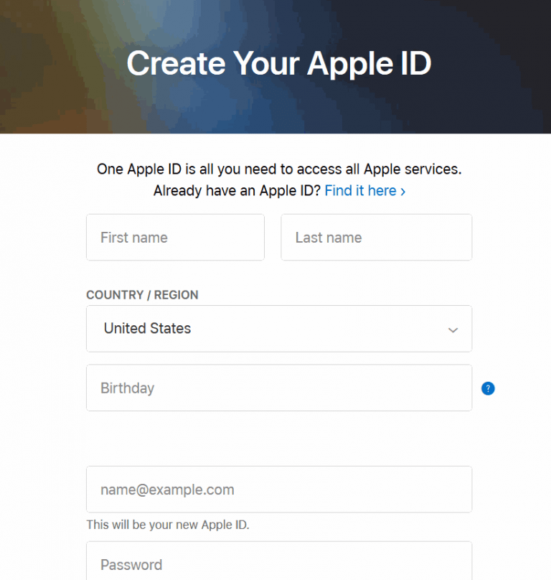This screenshot has width=551, height=580.
Task: Click the Birthday help question mark icon
Action: pyautogui.click(x=488, y=388)
